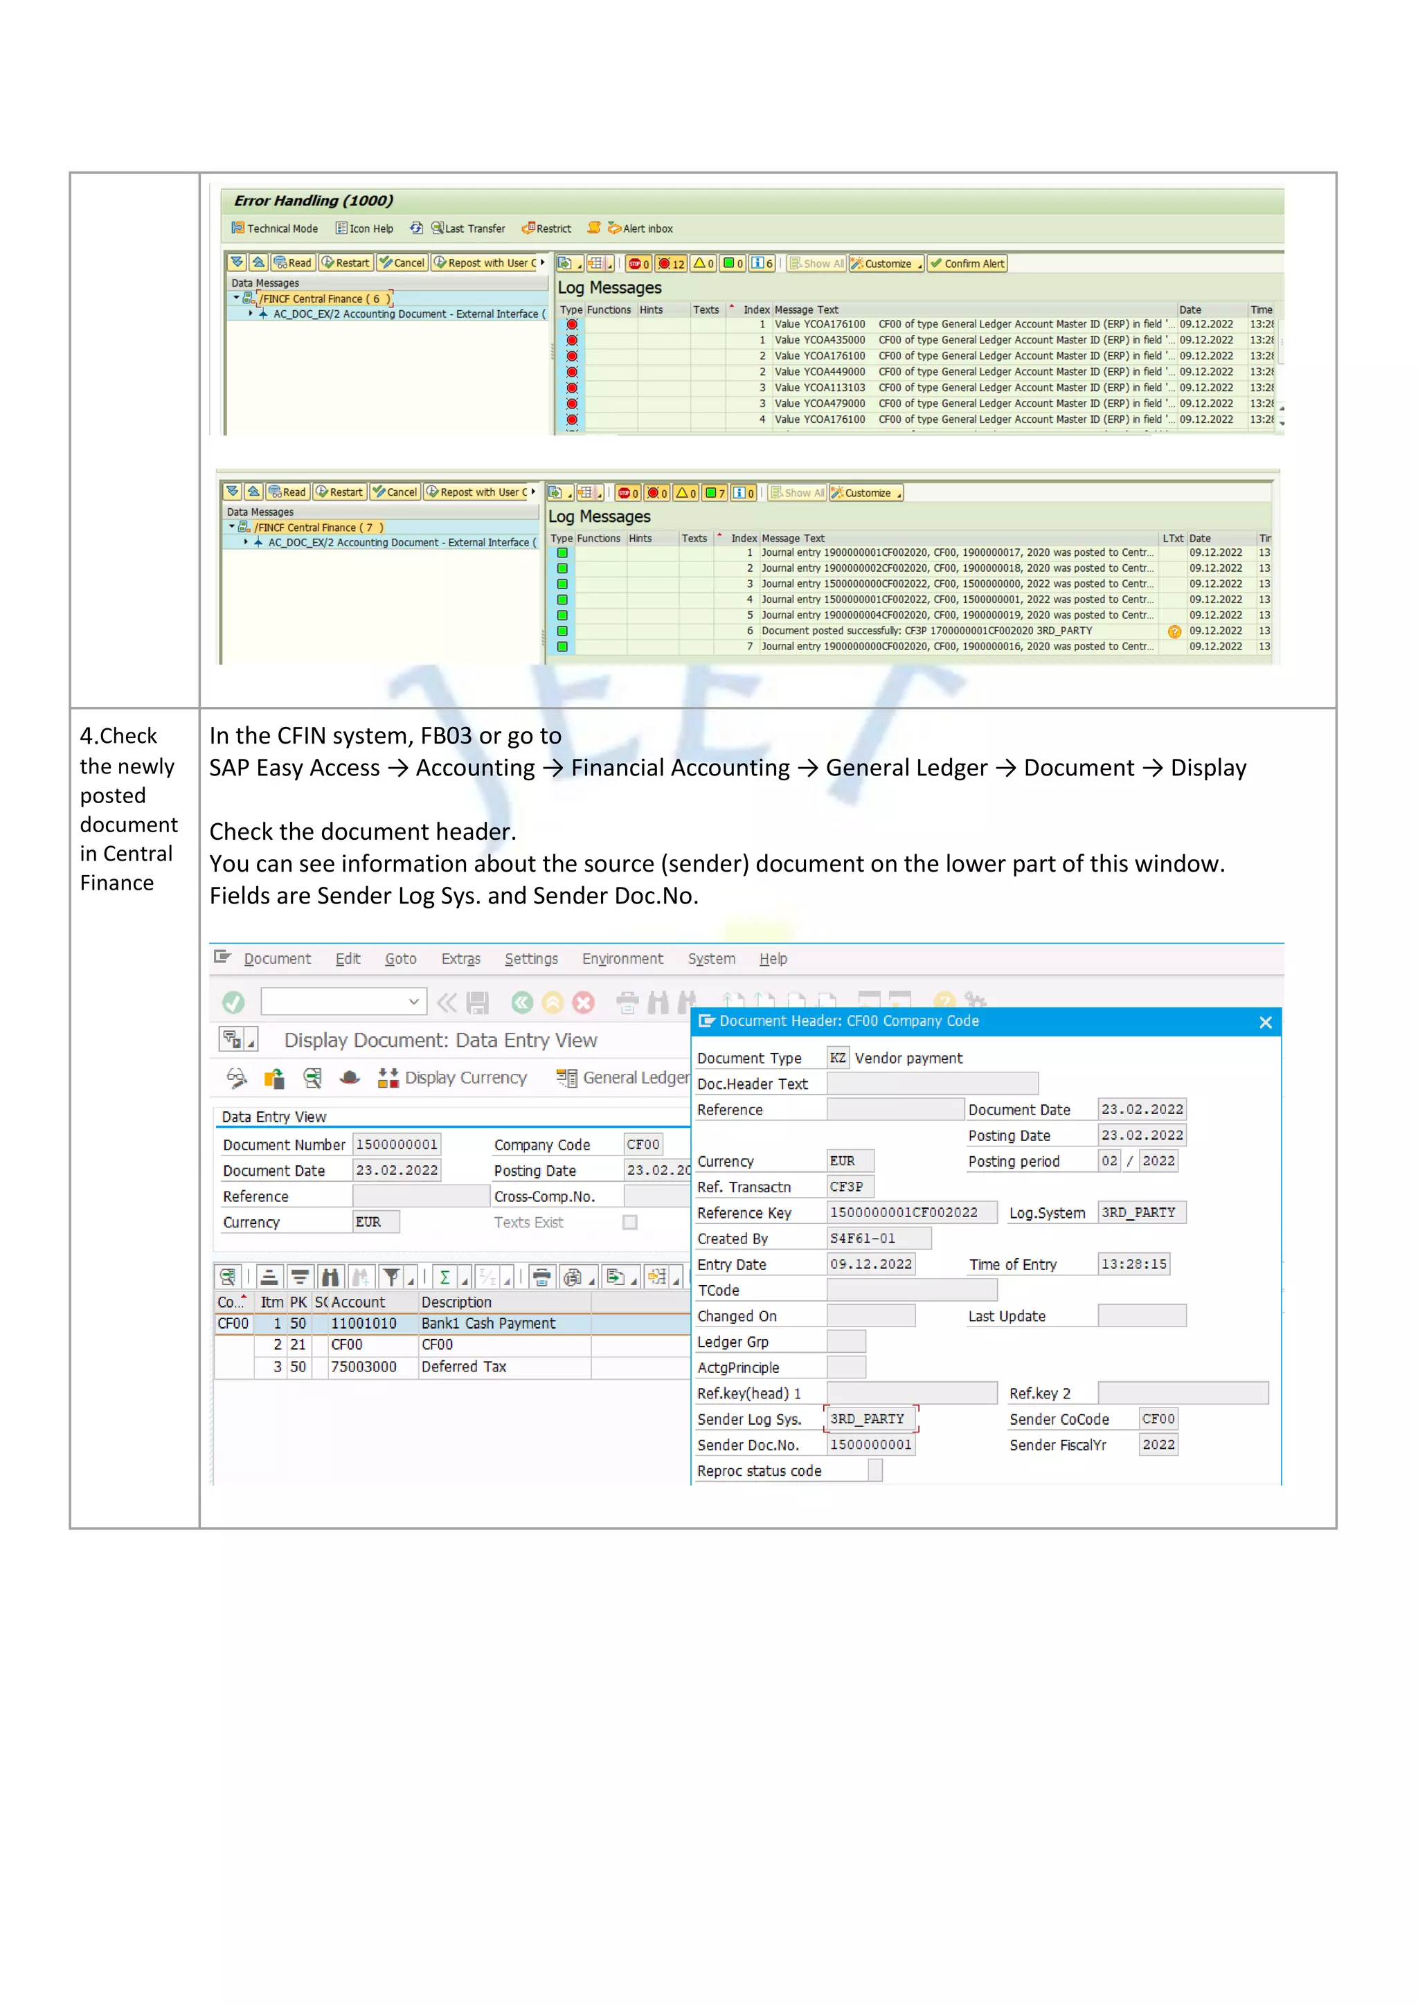
Task: Click the Alert inbox button
Action: click(640, 228)
